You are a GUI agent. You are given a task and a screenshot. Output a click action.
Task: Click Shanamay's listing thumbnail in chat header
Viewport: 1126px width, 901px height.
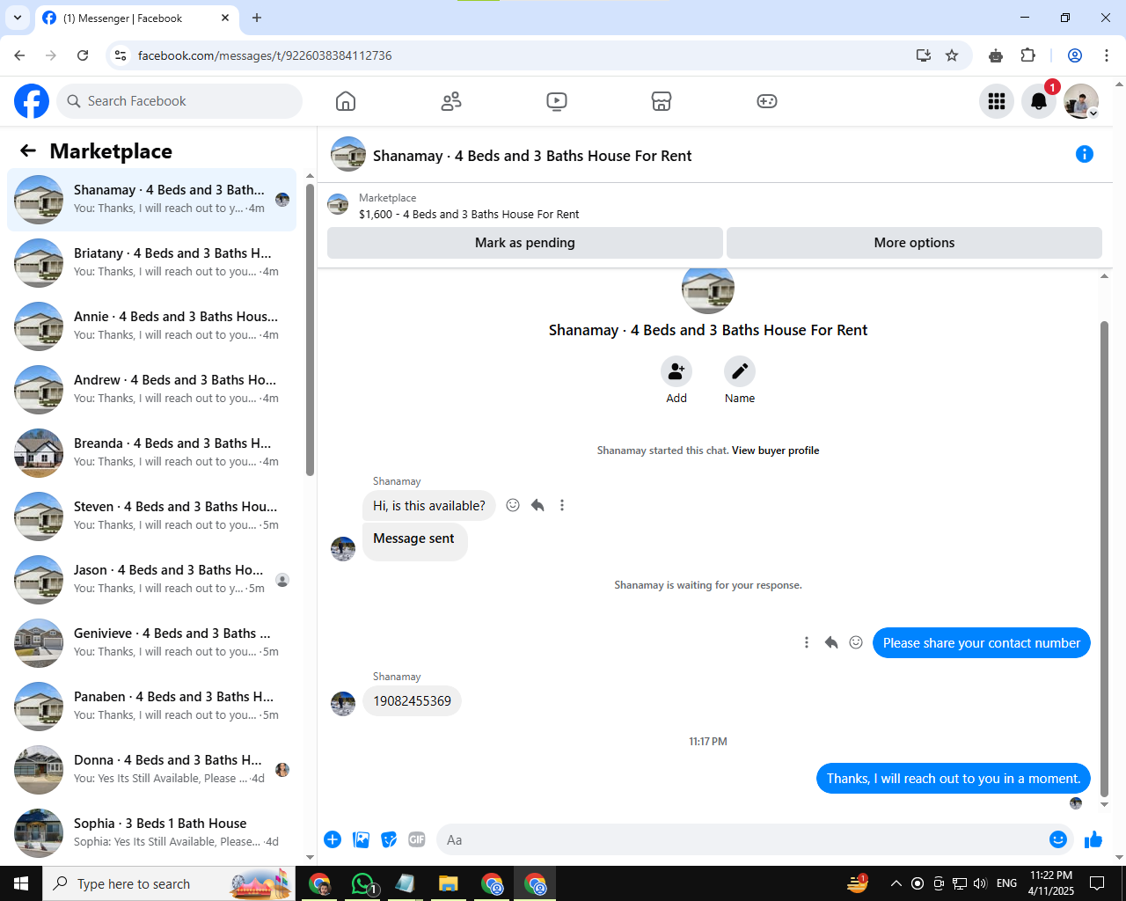point(348,155)
